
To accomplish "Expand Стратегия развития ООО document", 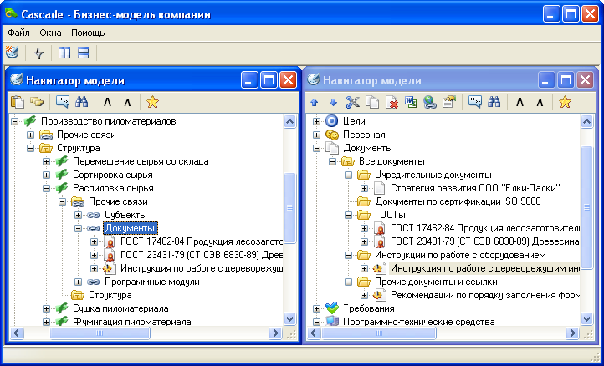I will pos(365,188).
